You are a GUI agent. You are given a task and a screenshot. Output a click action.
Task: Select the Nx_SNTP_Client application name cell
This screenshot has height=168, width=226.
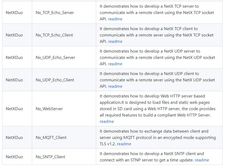point(64,157)
